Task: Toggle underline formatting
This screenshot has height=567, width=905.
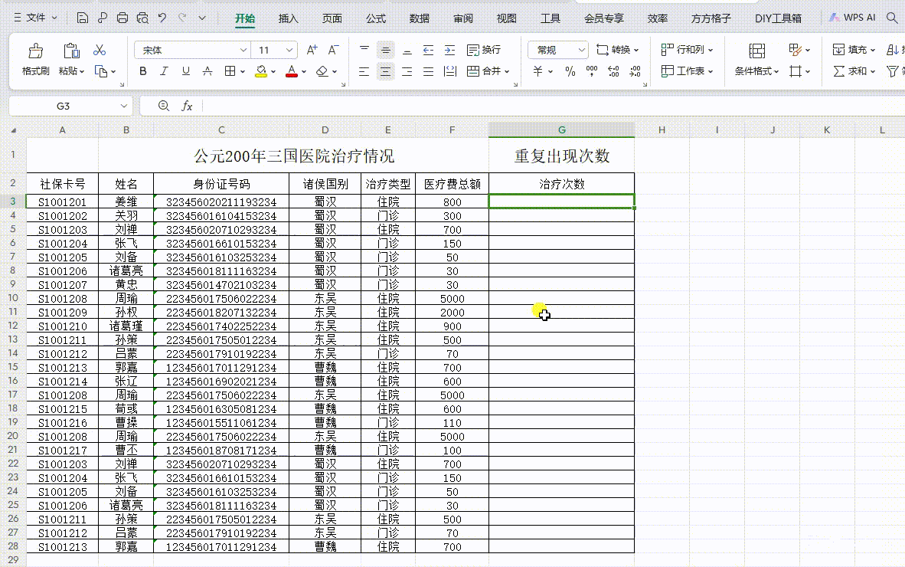Action: point(186,71)
